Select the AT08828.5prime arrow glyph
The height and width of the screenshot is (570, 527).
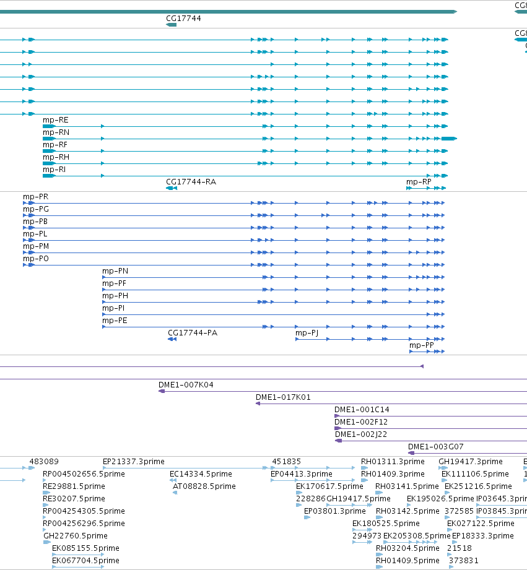175,493
